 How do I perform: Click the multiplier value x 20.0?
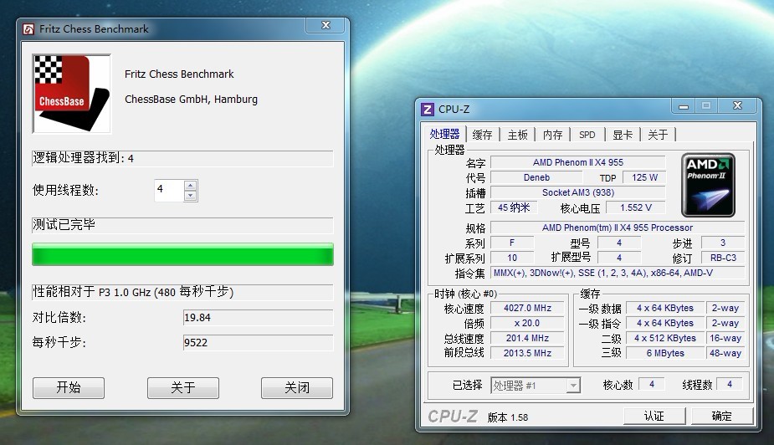click(527, 323)
